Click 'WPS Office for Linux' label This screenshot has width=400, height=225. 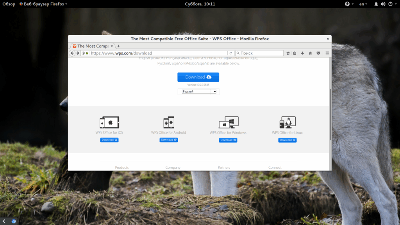[287, 133]
